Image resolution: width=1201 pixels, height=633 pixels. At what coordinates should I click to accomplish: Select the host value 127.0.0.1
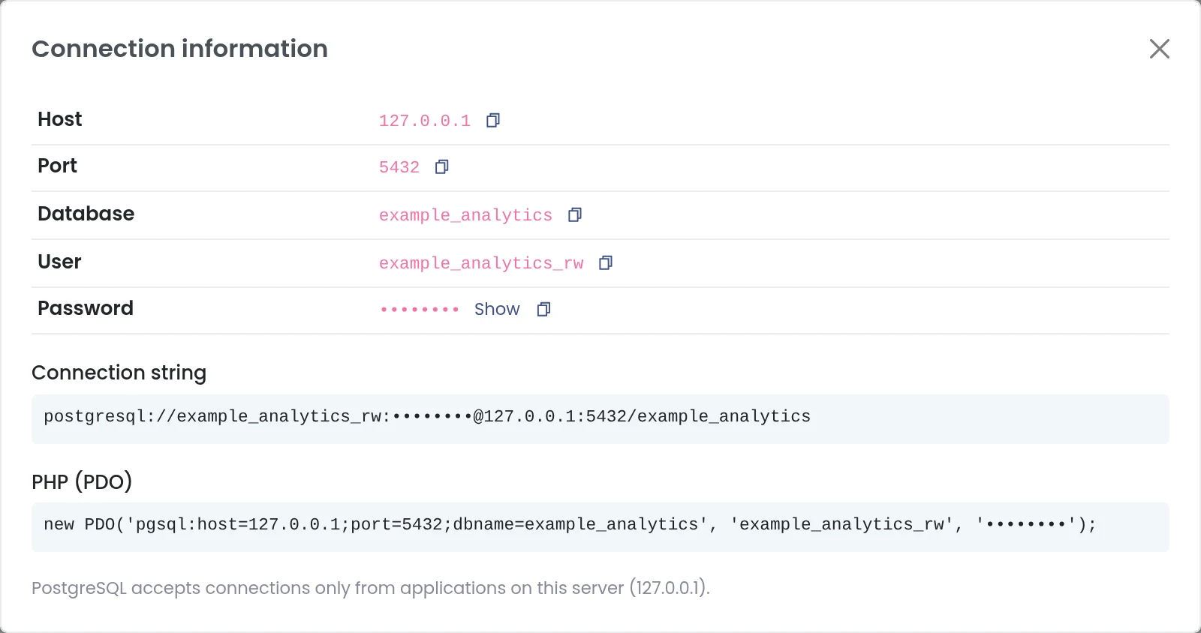[x=425, y=121]
